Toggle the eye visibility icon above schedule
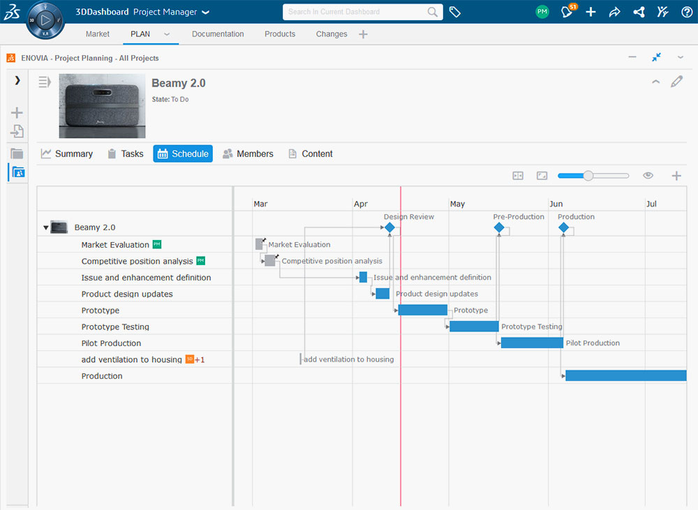 pos(648,176)
